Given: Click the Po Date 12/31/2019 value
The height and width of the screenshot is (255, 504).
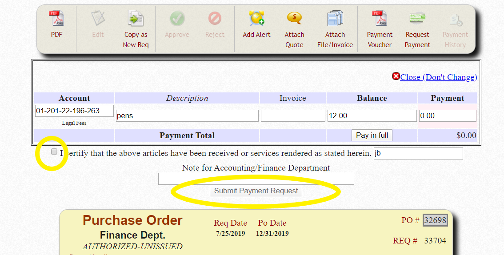Looking at the screenshot, I should tap(272, 234).
